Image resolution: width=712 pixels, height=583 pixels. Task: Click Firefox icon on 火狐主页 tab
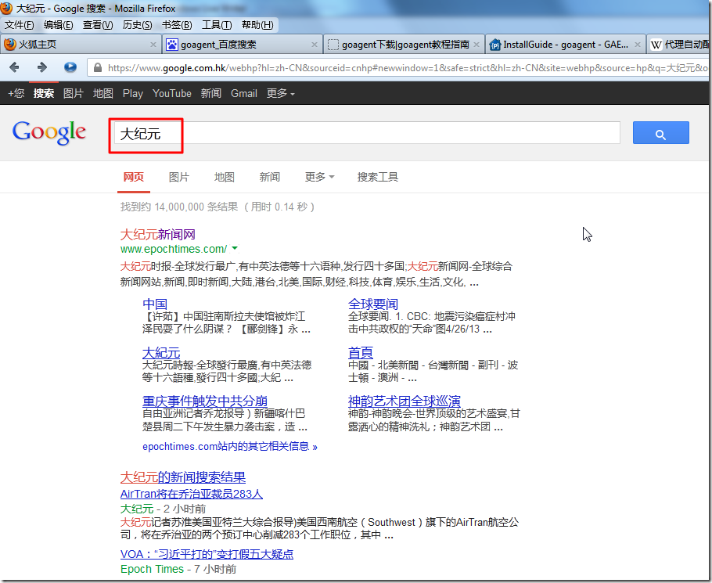[x=10, y=44]
